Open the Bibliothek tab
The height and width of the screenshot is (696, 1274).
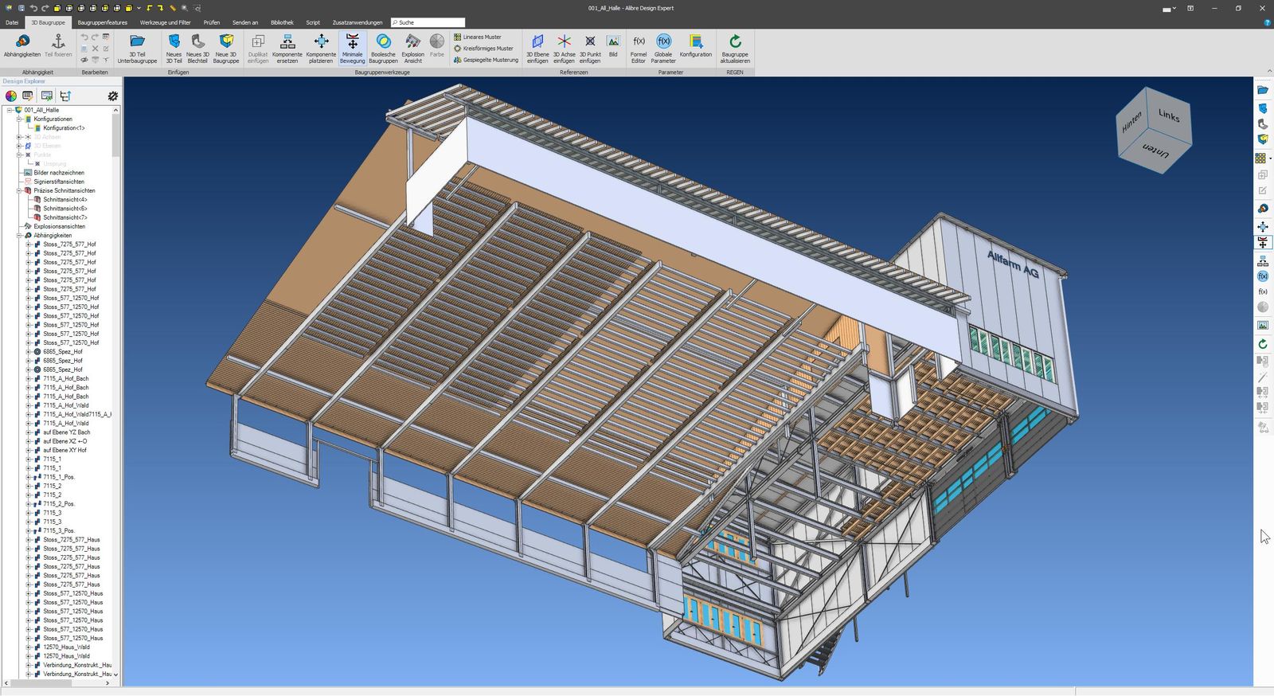tap(282, 22)
